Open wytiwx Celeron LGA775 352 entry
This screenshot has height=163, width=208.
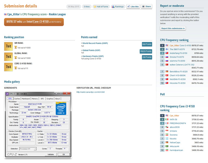[182, 65]
